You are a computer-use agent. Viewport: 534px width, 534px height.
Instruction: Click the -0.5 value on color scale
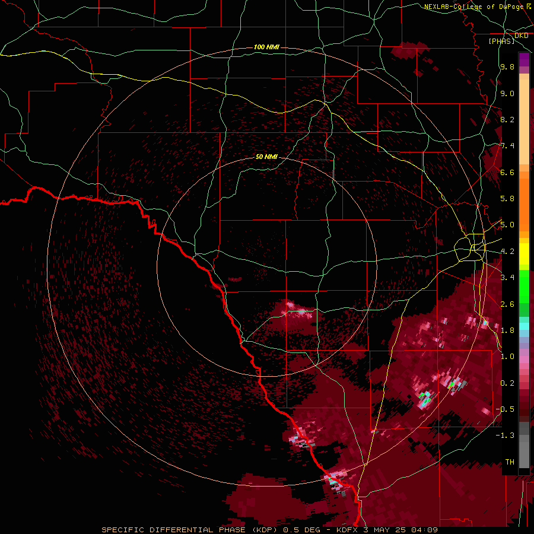[506, 409]
